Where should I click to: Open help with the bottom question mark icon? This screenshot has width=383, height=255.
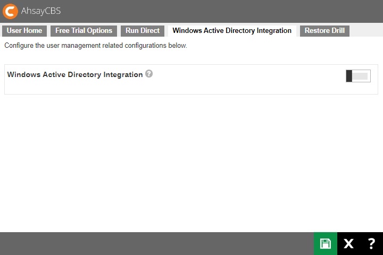(x=371, y=243)
